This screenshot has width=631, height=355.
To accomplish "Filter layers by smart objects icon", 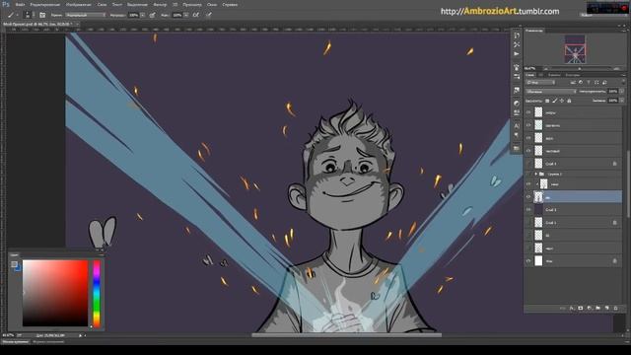I will point(604,83).
